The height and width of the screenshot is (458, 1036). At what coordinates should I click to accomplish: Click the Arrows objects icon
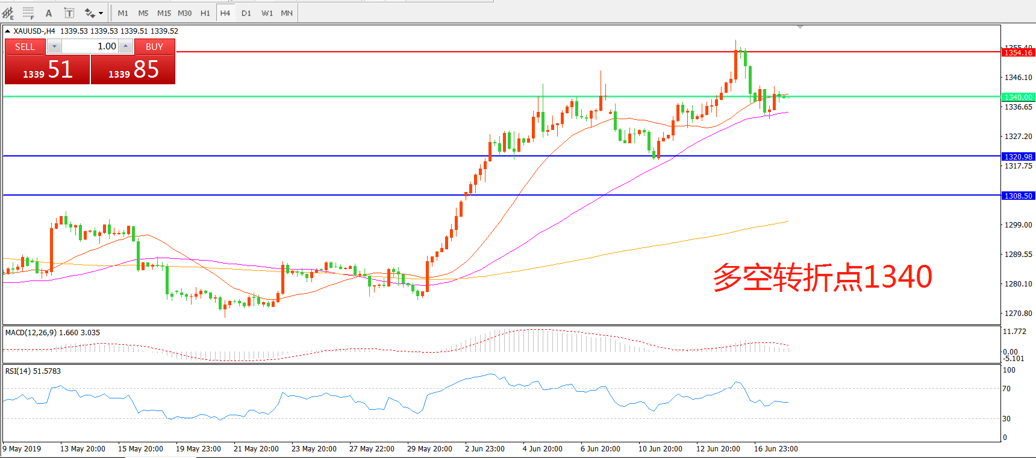(90, 13)
